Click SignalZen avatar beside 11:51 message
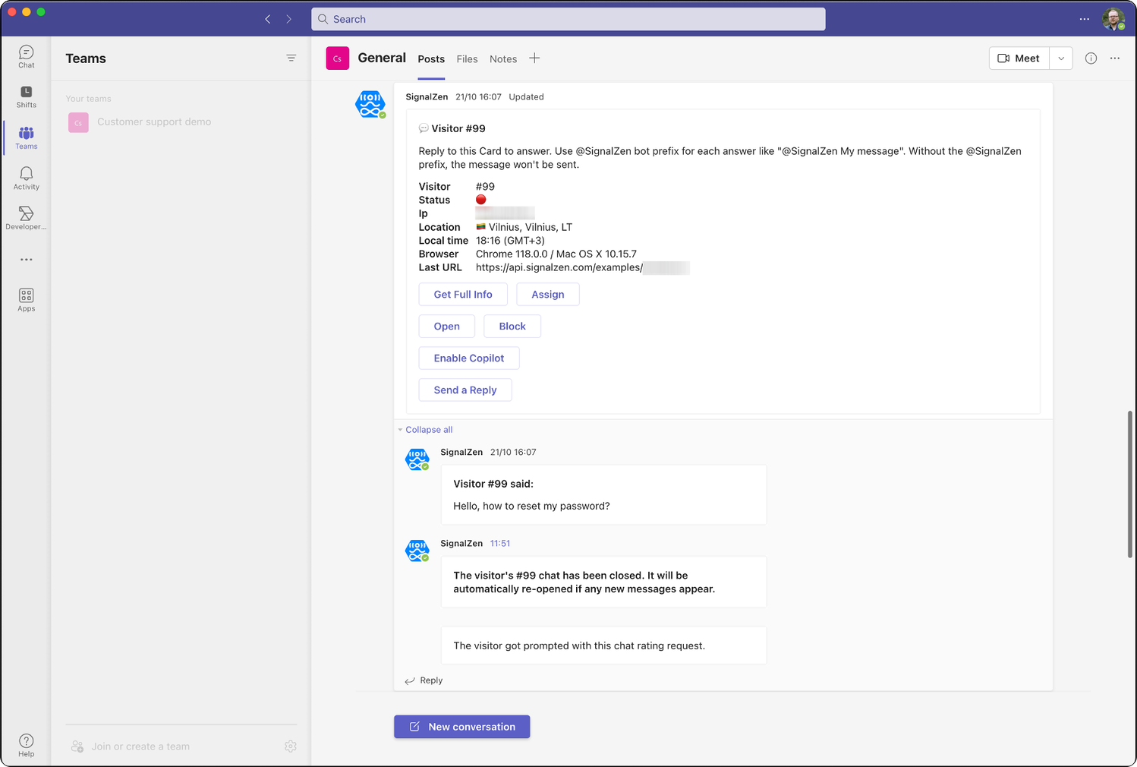 (417, 551)
